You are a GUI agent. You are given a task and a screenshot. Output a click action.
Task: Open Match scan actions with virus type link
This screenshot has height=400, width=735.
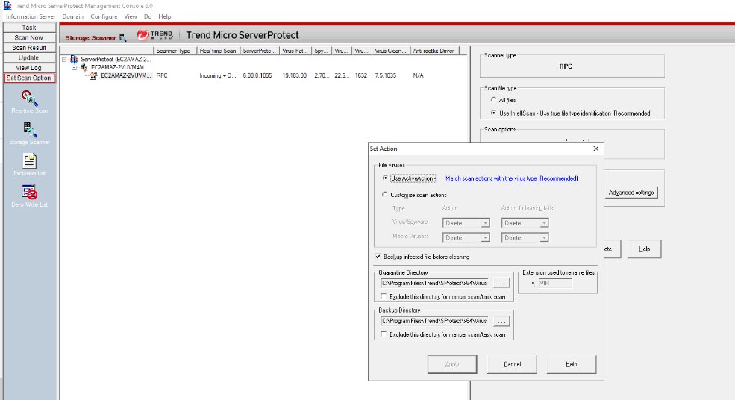pos(511,178)
